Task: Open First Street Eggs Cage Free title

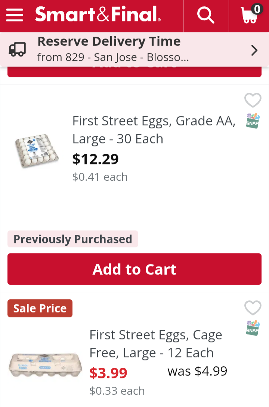Action: tap(156, 344)
